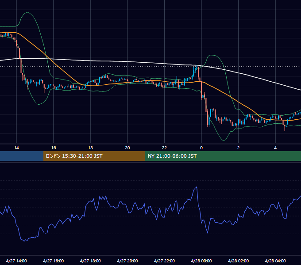This screenshot has width=301, height=265.
Task: Click the 14 hour label on price chart axis
Action: pos(16,148)
